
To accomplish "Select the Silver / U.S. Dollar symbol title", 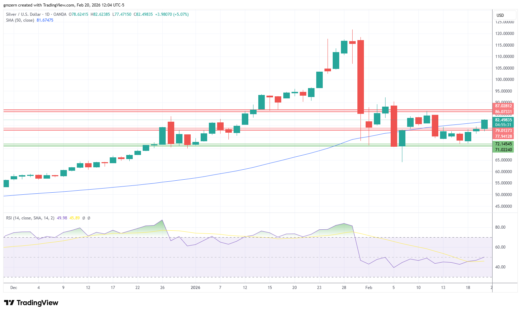I will tap(23, 14).
